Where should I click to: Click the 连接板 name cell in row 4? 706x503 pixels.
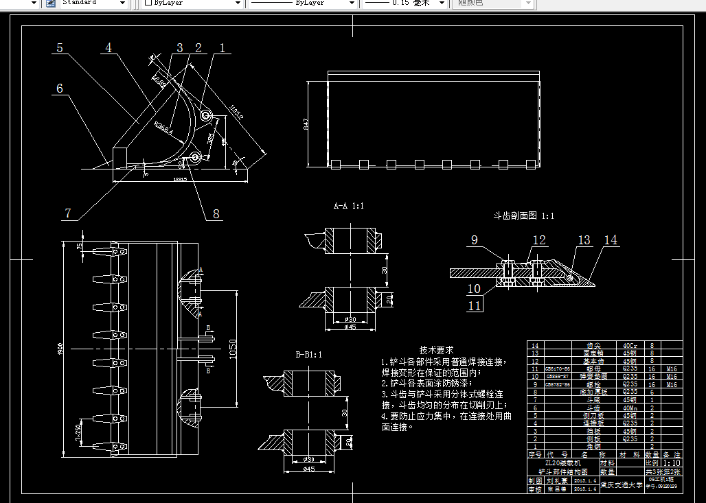tap(593, 423)
